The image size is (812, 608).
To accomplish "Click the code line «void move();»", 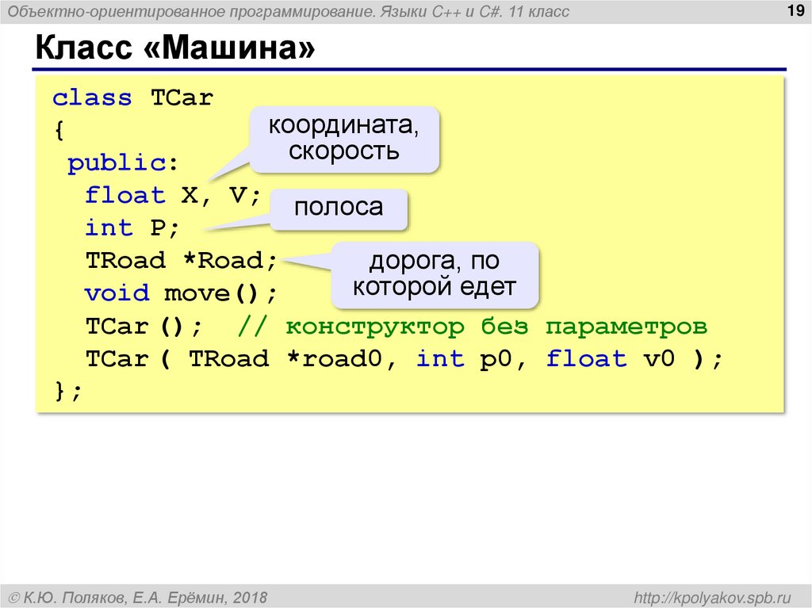I will point(182,293).
